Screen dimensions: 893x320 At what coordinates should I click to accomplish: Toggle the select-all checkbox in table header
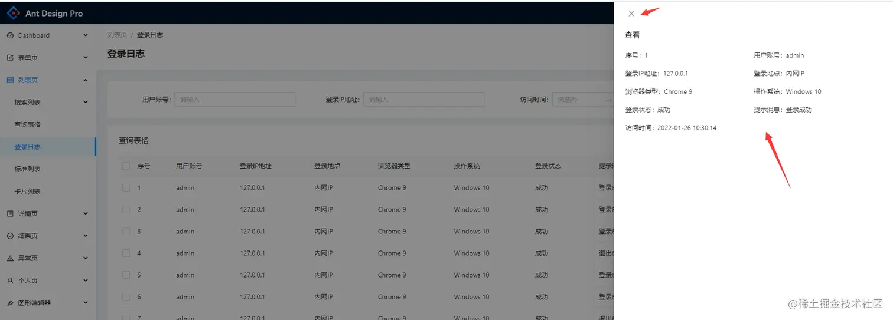pos(126,166)
